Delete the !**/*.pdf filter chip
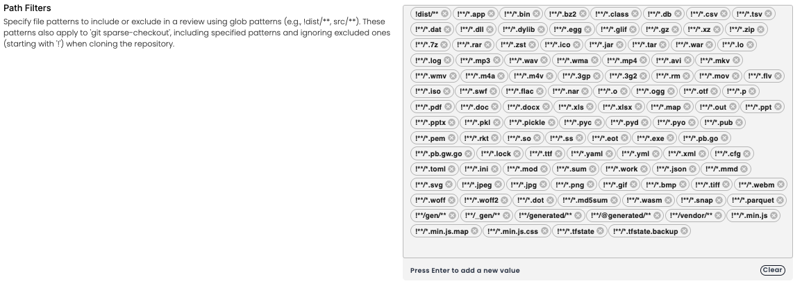 point(448,107)
